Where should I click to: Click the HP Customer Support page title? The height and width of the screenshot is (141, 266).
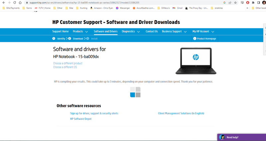click(x=116, y=22)
